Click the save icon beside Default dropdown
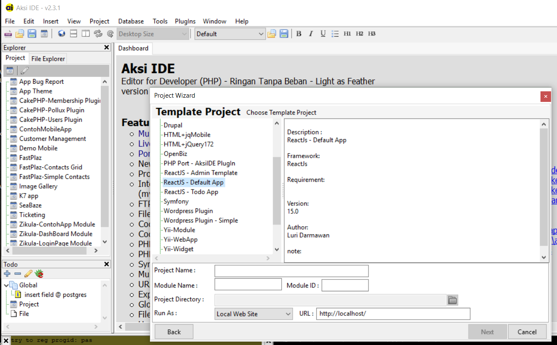Screen dimensions: 557x345 coord(284,34)
